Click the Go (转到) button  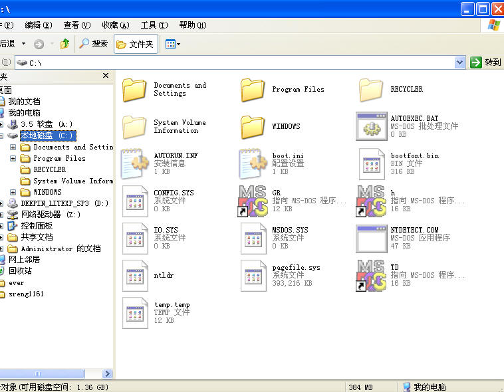486,62
